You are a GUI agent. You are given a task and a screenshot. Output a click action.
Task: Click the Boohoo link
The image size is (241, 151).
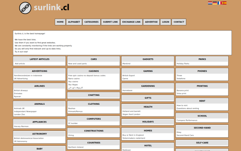71,108
